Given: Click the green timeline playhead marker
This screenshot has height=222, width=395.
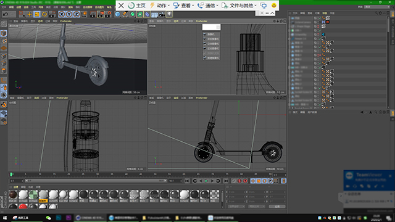Looking at the screenshot, I should [11, 174].
